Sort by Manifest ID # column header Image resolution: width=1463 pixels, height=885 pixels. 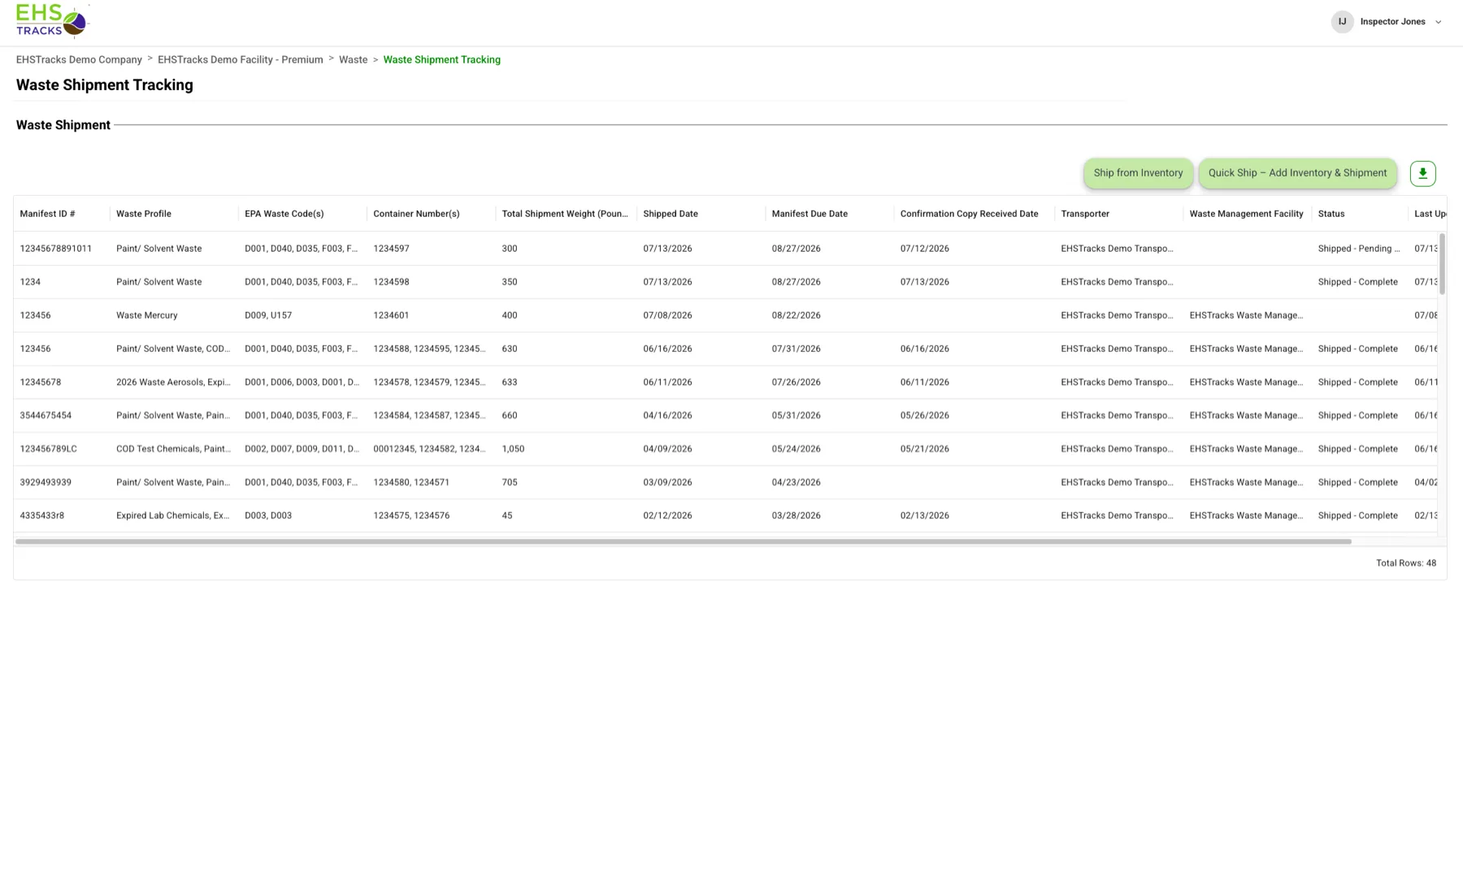tap(62, 214)
